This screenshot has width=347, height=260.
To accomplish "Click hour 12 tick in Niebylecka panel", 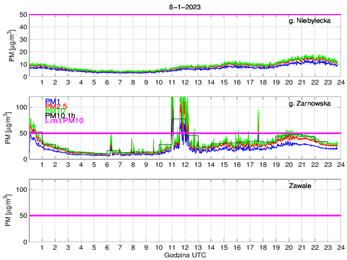I will click(x=185, y=82).
